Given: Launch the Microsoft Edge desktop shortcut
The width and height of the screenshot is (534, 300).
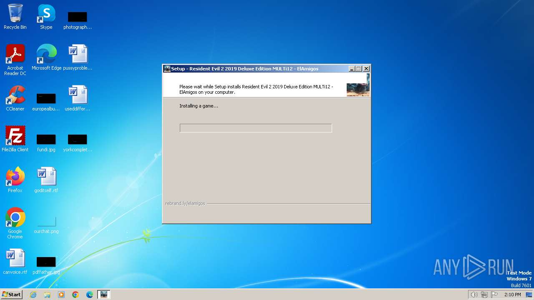Looking at the screenshot, I should tap(46, 57).
